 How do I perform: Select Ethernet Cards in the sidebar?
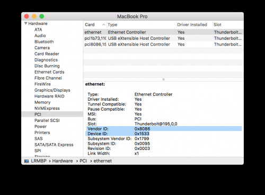49,72
